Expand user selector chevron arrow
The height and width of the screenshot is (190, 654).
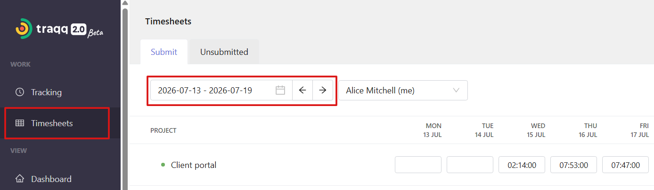456,91
